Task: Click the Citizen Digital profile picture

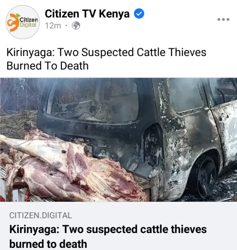Action: 23,22
